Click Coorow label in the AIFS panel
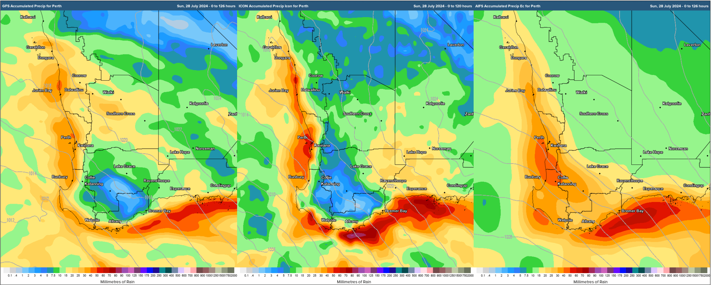The height and width of the screenshot is (285, 711). [552, 76]
